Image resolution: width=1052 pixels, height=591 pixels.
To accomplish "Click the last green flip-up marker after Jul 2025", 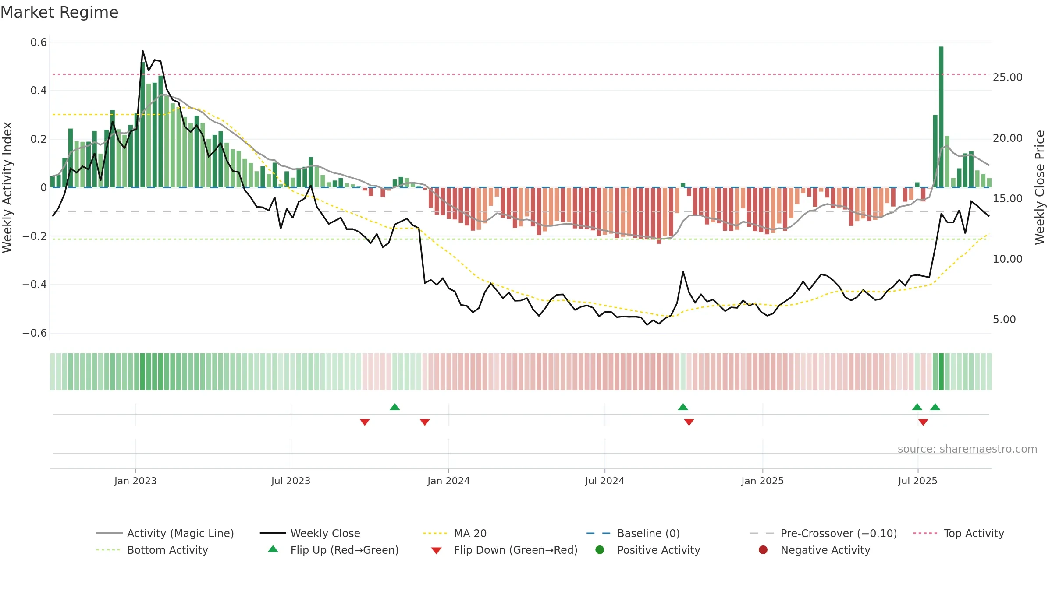I will (x=935, y=407).
